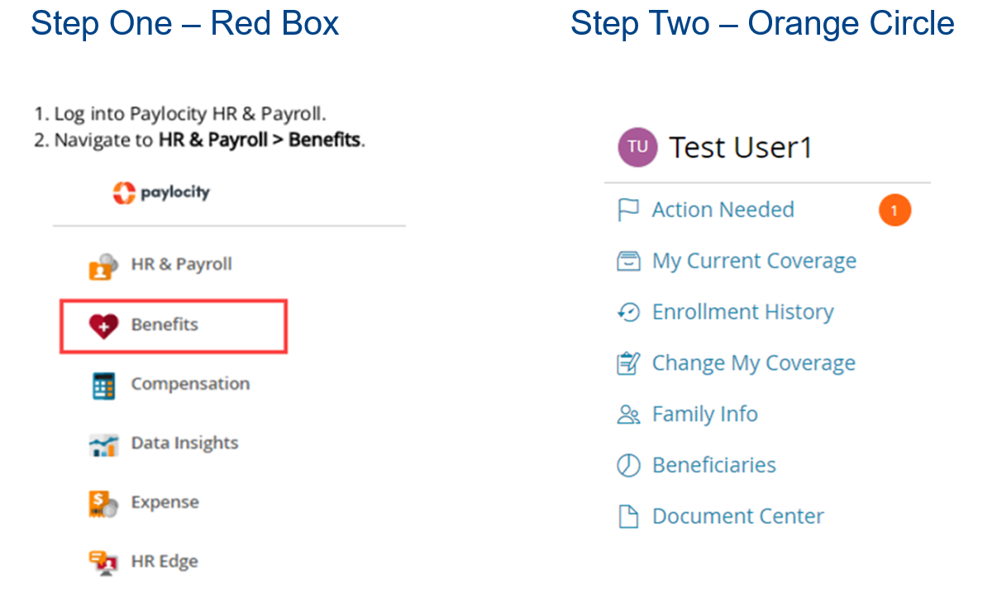Click the Data Insights chart icon

tap(103, 445)
